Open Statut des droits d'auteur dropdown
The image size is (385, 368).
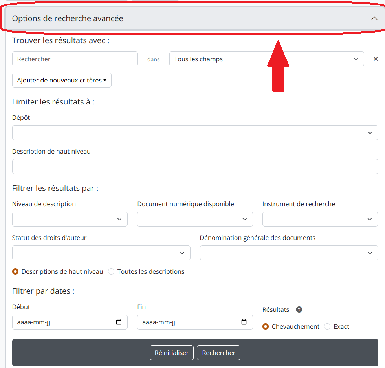coord(101,253)
